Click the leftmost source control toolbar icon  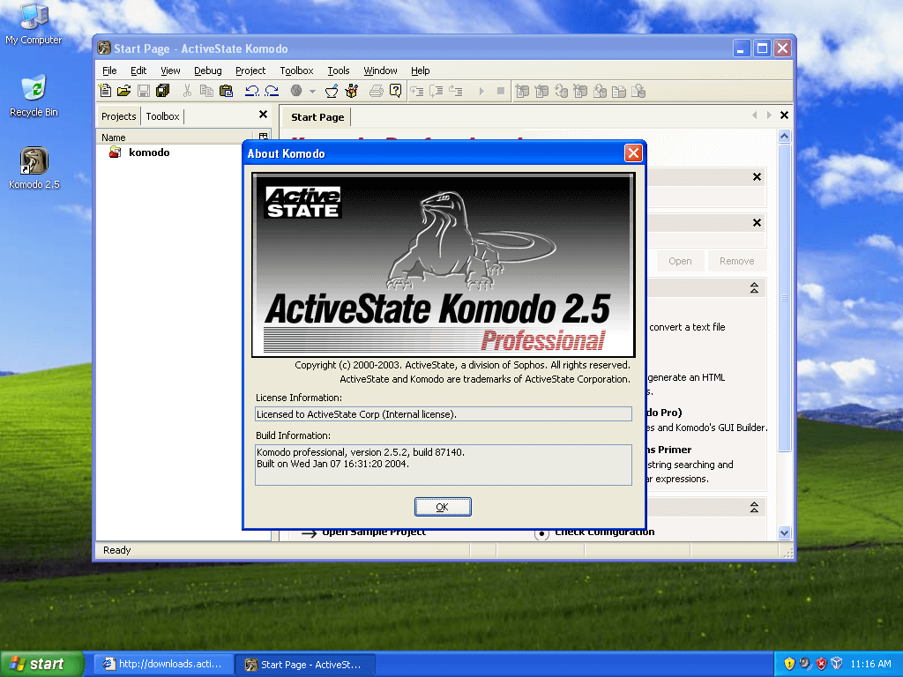pos(522,91)
